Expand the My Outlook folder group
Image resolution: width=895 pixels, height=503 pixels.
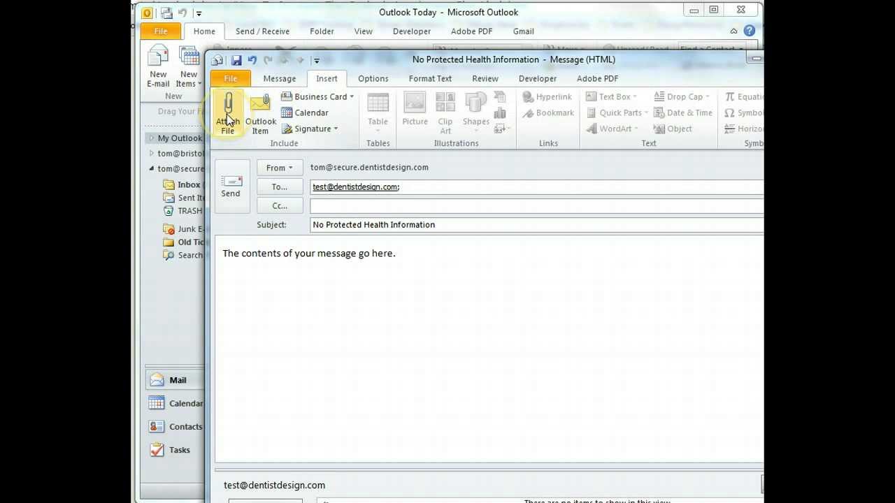click(152, 138)
